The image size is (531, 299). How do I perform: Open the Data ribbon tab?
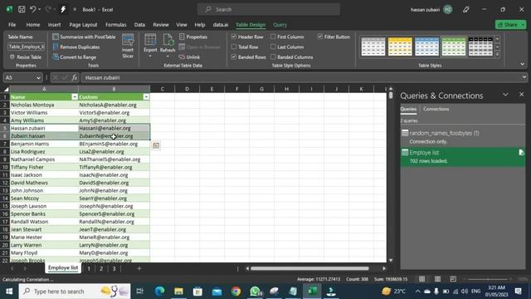pos(139,25)
